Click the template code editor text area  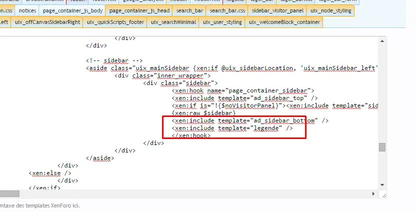(189, 113)
